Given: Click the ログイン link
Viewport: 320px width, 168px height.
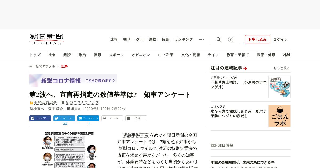Looking at the screenshot, I should pos(281,39).
